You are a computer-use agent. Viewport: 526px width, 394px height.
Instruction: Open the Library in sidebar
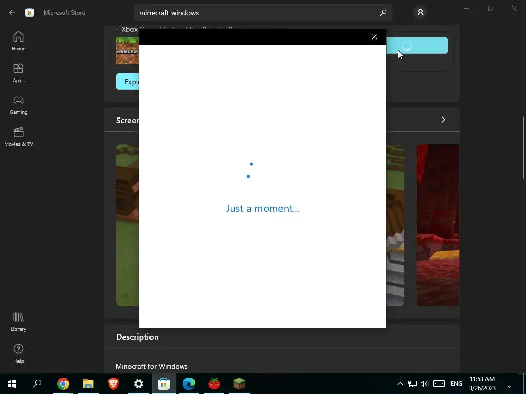(18, 322)
